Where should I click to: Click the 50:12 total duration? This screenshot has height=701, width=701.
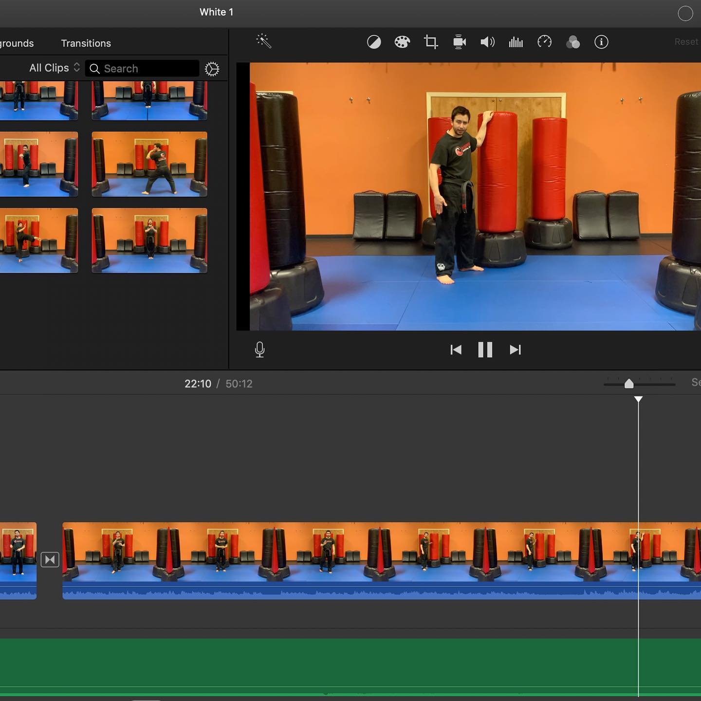pos(239,384)
